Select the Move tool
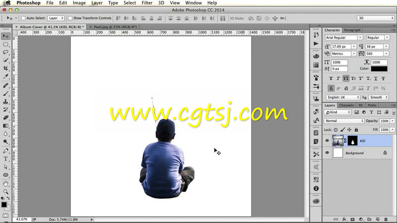Screen dimensions: 397x223 pyautogui.click(x=5, y=36)
